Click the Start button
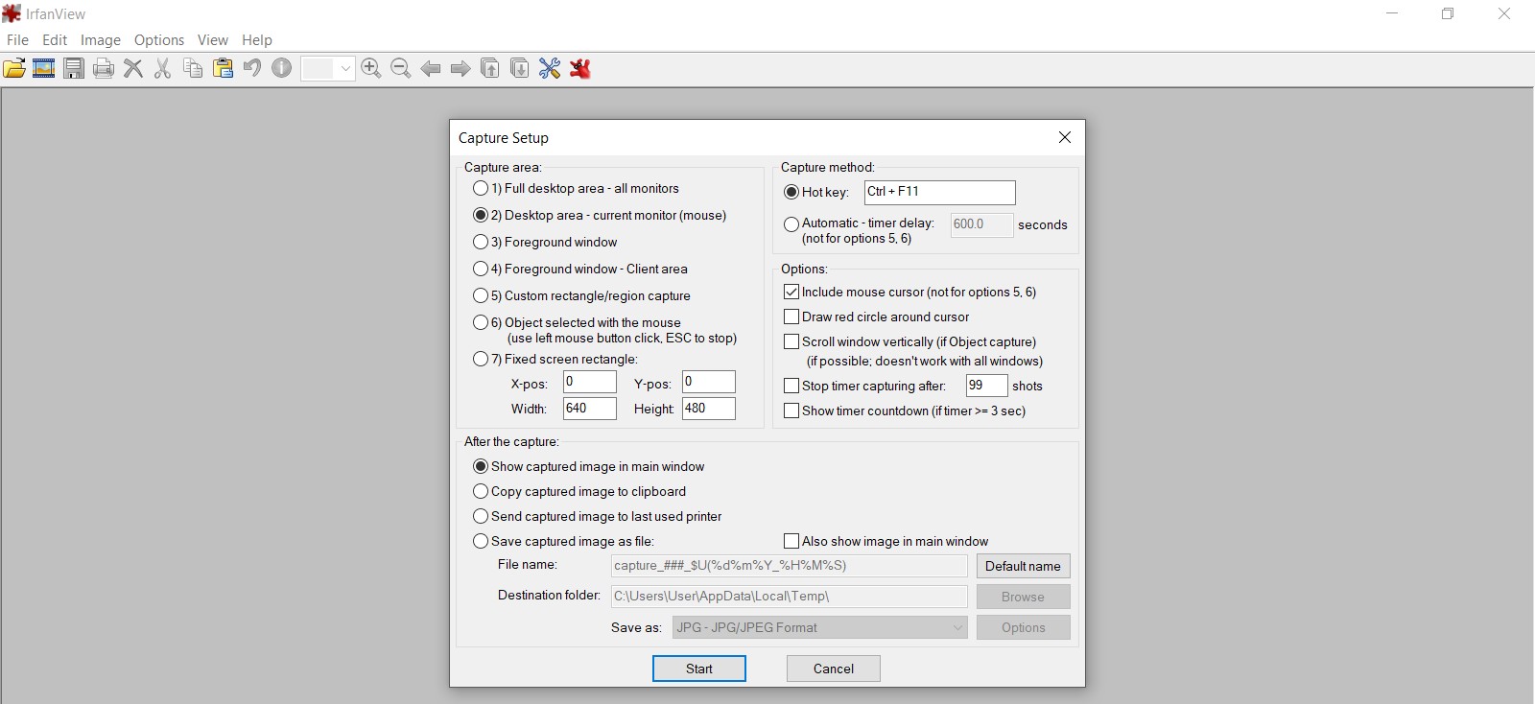 [699, 669]
